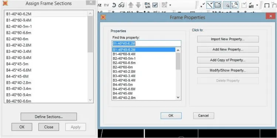Select B4-45*45-6M in Assign Frame Sections
Image resolution: width=277 pixels, height=138 pixels.
(x=46, y=76)
